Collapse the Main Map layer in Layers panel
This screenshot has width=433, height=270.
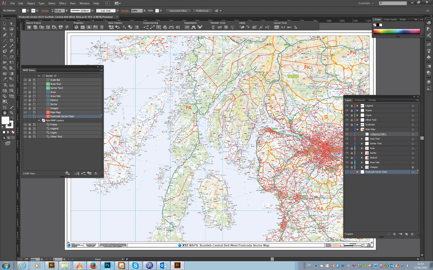coord(357,130)
